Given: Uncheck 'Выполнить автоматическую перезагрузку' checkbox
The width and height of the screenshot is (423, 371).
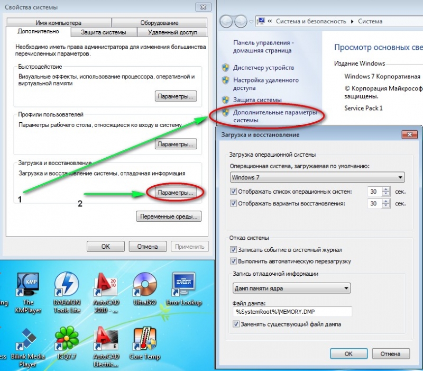Looking at the screenshot, I should tap(233, 261).
